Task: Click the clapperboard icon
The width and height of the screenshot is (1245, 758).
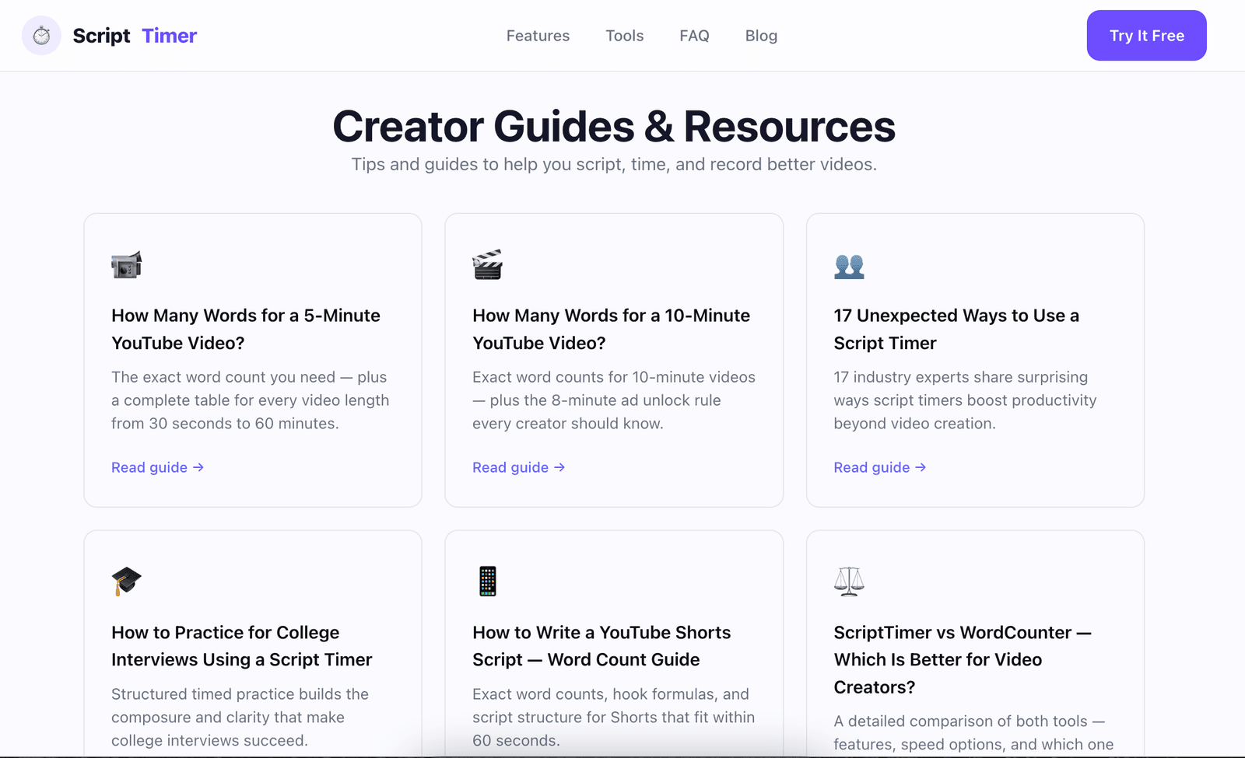Action: [x=488, y=265]
